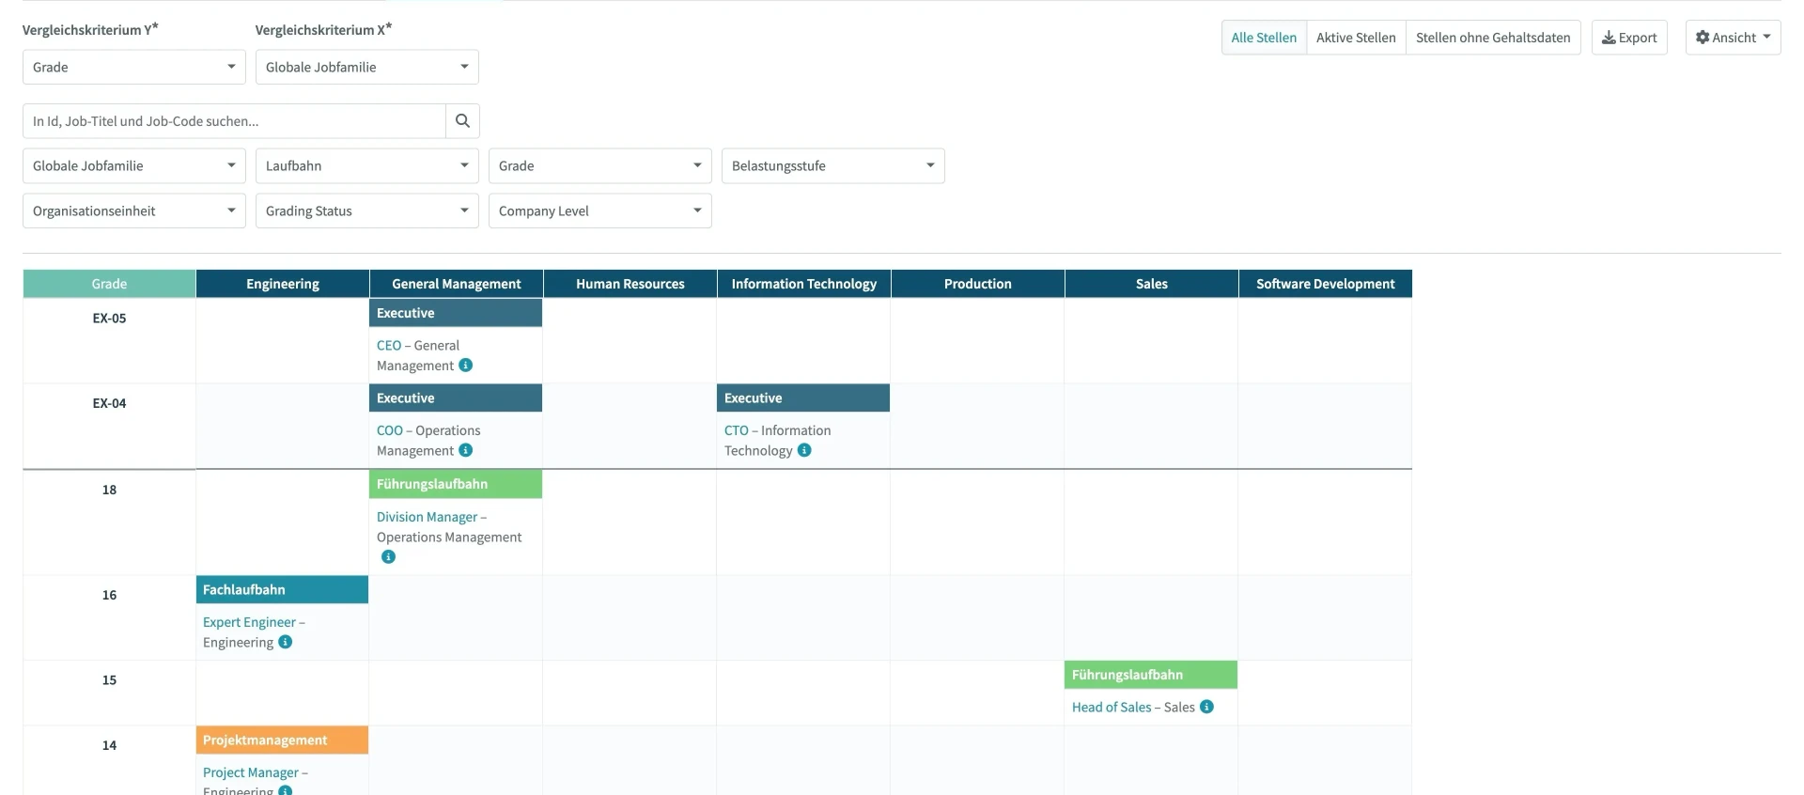
Task: Expand the Grading Status filter dropdown
Action: point(366,210)
